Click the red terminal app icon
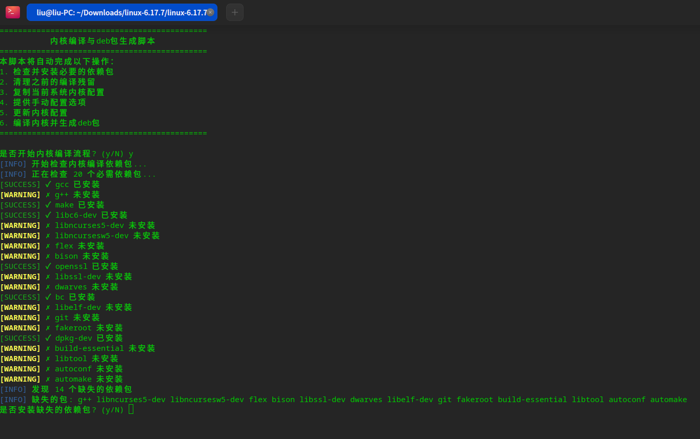The image size is (700, 439). (13, 12)
